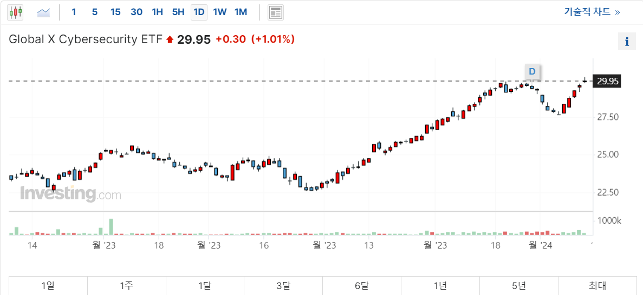Click the 27.50 price axis label

pyautogui.click(x=607, y=117)
